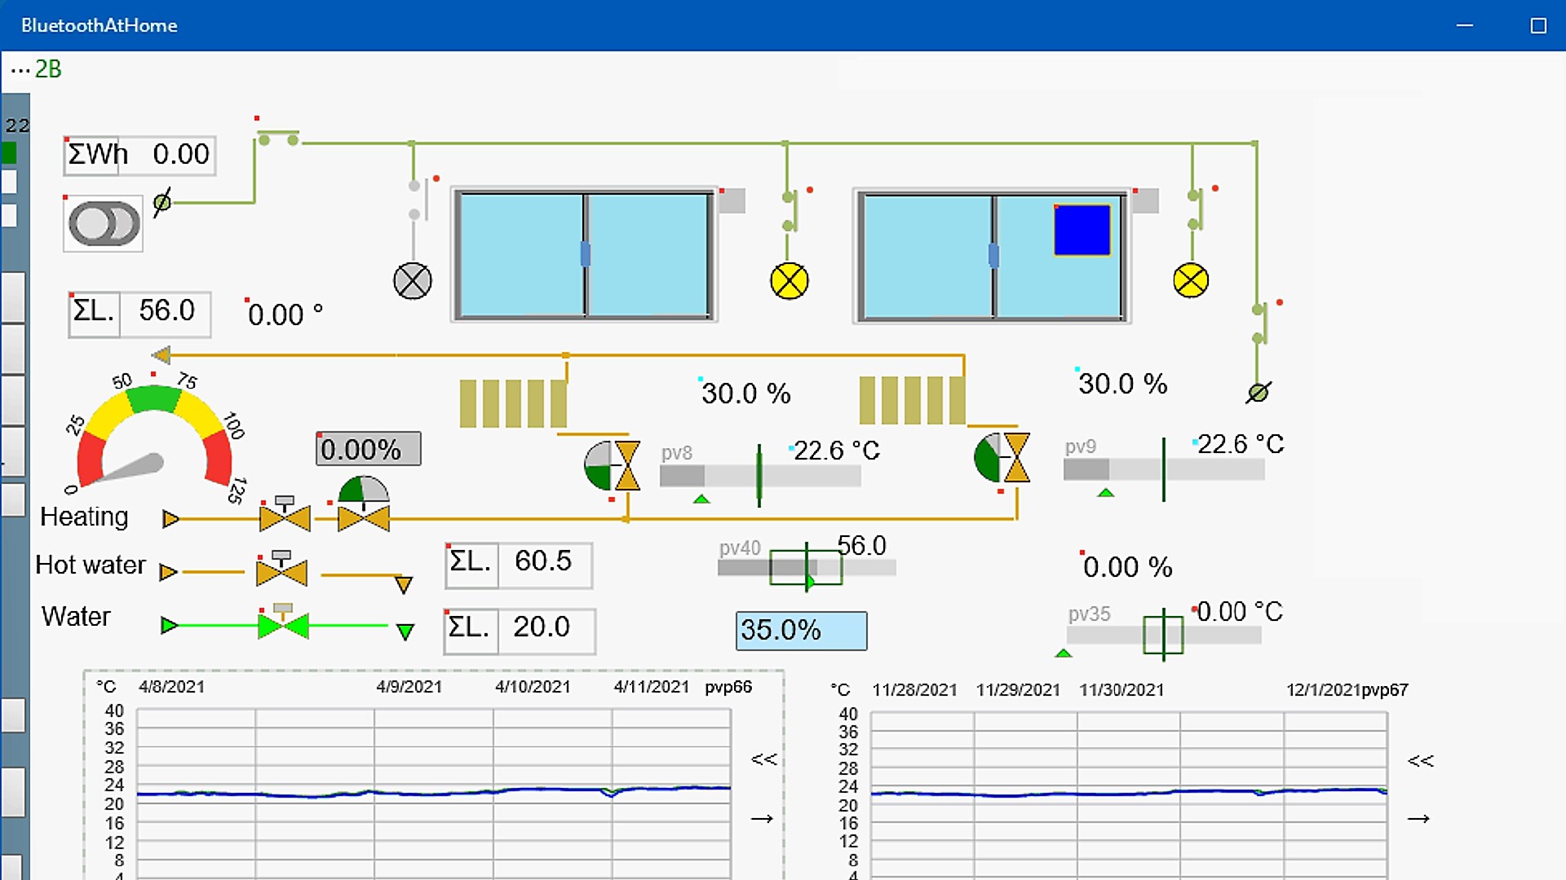The height and width of the screenshot is (880, 1566).
Task: Click the yellow lamp between the windows
Action: [x=789, y=282]
